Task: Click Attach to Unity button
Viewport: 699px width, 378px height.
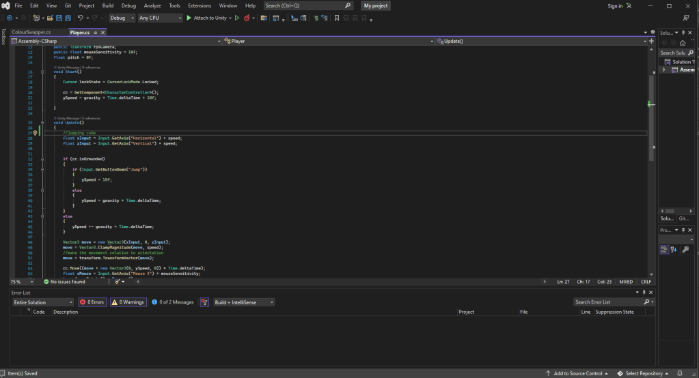Action: coord(209,18)
